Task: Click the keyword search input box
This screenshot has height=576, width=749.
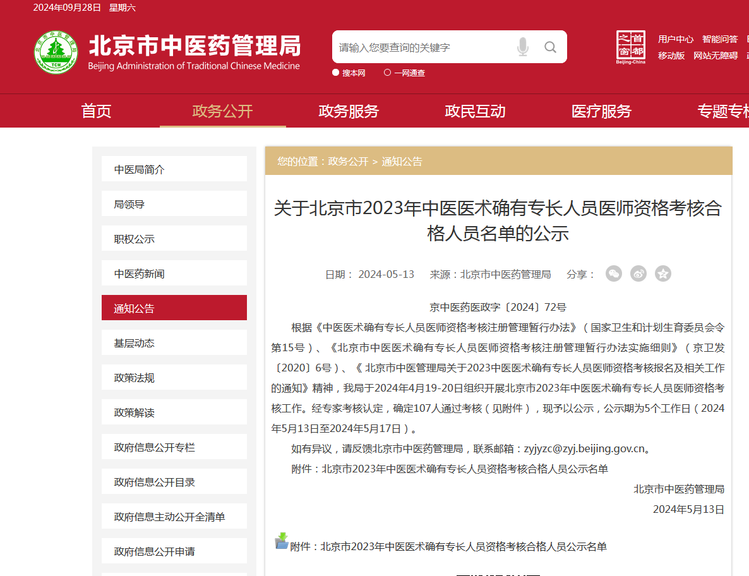Action: coord(420,47)
